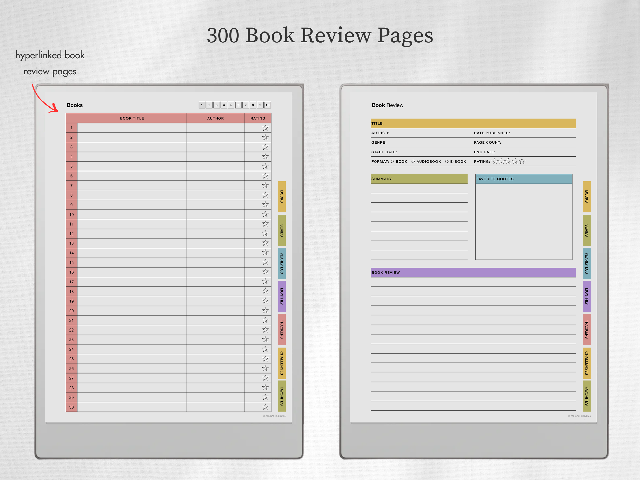Click the rating star in row 15
Viewport: 640px width, 480px height.
(265, 262)
